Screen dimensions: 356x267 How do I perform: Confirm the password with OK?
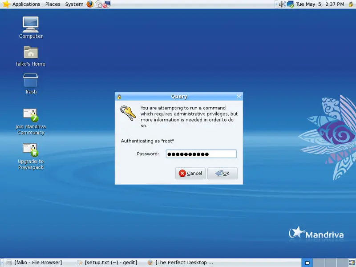tap(222, 173)
